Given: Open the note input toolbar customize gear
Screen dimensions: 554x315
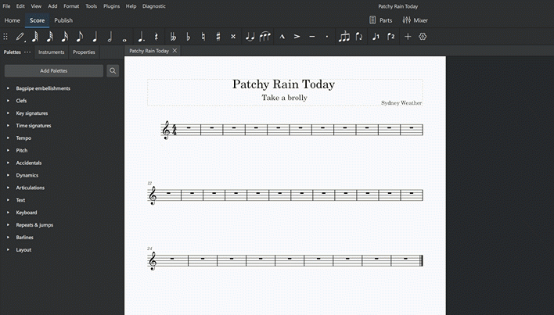Looking at the screenshot, I should pos(423,37).
